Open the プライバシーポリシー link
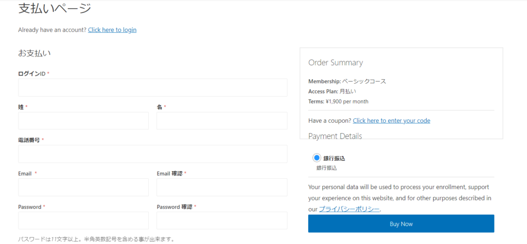 point(349,209)
